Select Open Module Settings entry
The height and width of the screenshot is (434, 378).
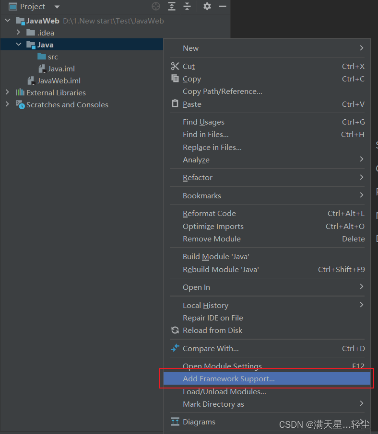click(267, 366)
